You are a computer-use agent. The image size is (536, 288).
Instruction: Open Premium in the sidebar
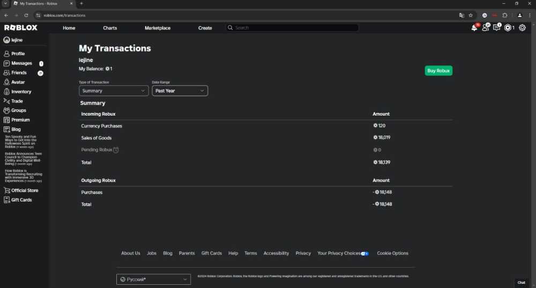[x=20, y=120]
